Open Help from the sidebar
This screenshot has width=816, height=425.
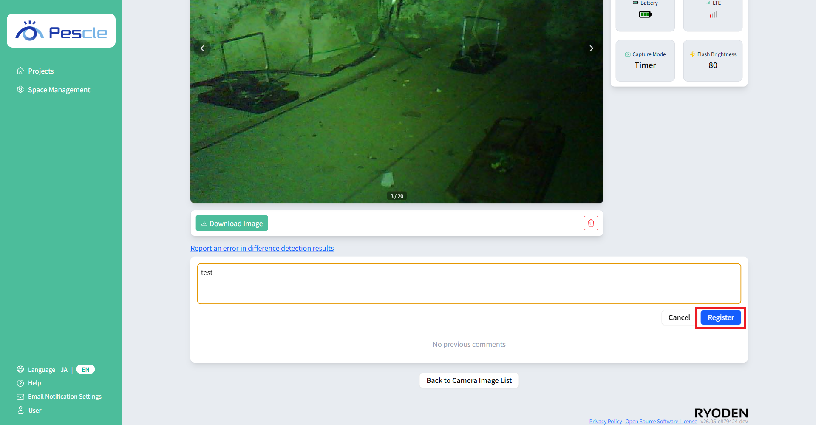pos(34,383)
